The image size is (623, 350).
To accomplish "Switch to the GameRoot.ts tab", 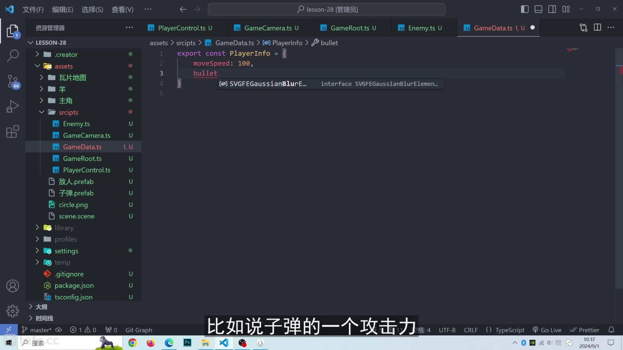I will [353, 28].
